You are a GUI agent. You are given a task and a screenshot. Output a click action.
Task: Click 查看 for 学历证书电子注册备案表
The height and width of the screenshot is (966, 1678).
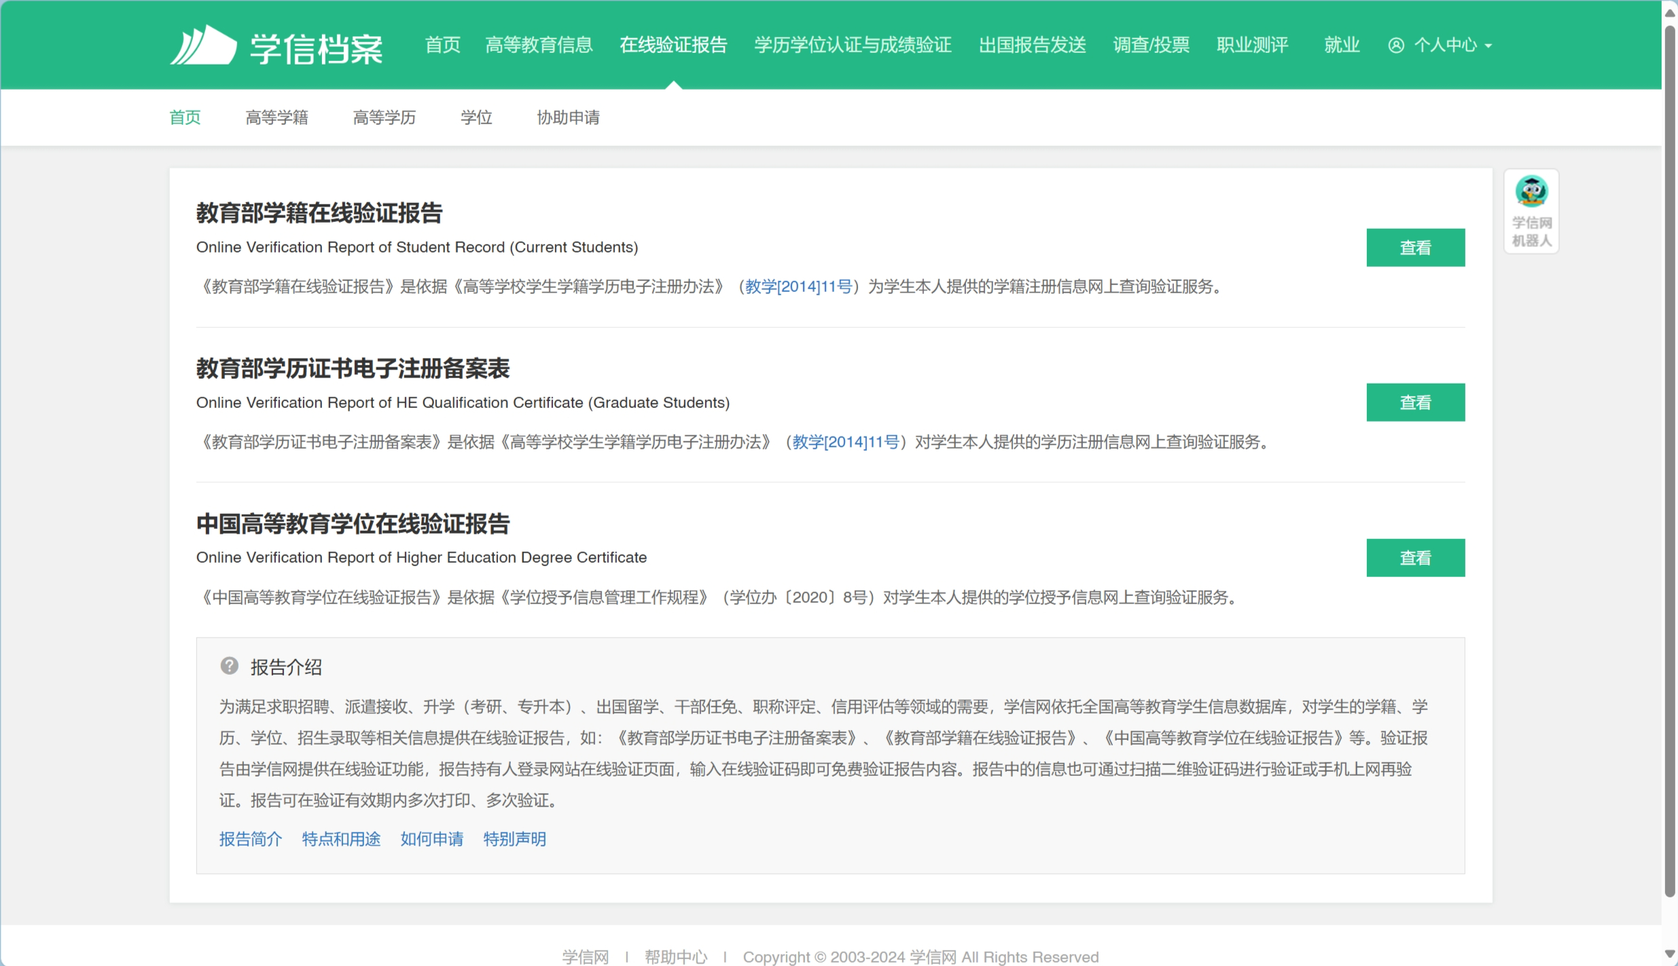click(x=1416, y=403)
